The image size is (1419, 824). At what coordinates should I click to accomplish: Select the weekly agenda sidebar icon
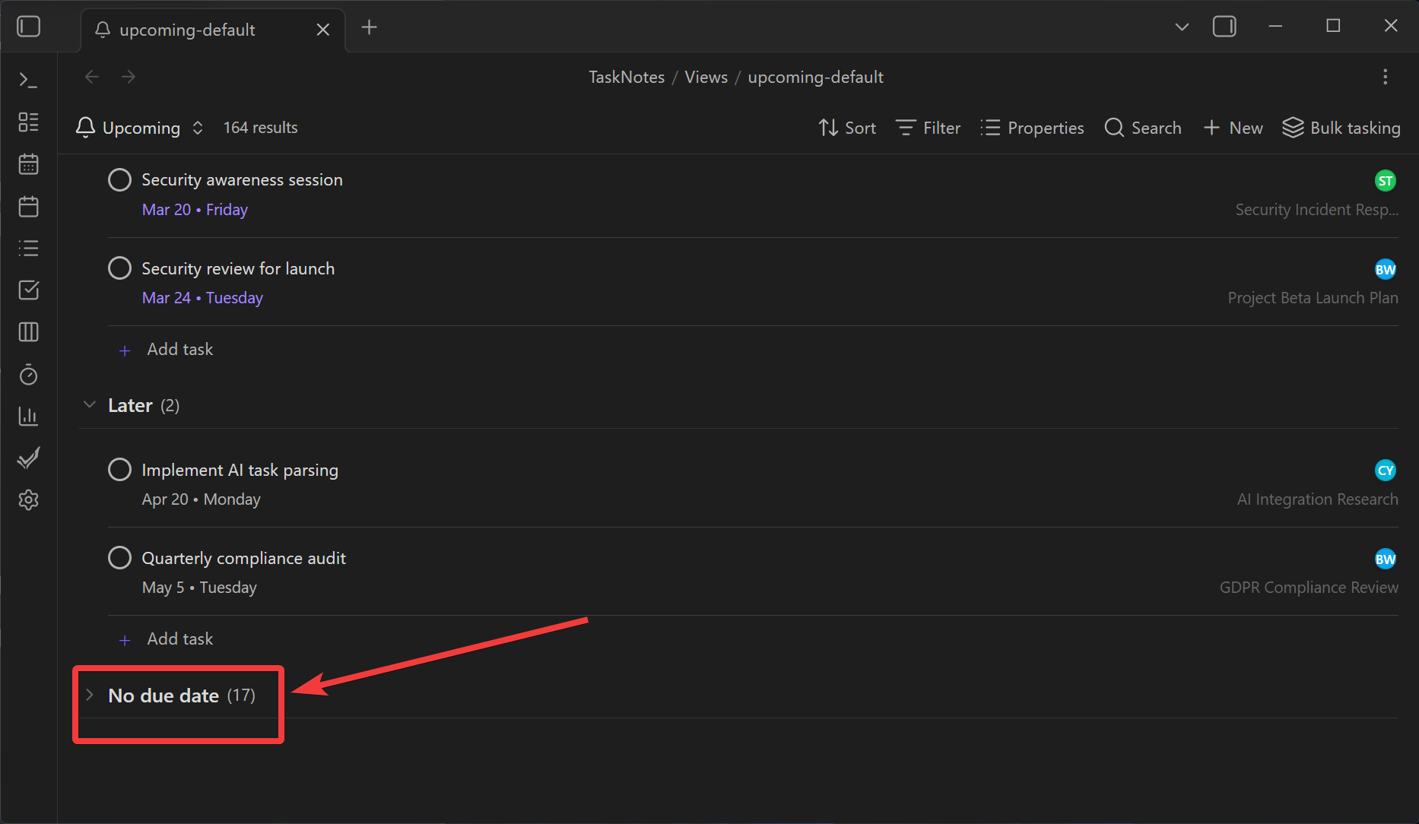coord(28,206)
